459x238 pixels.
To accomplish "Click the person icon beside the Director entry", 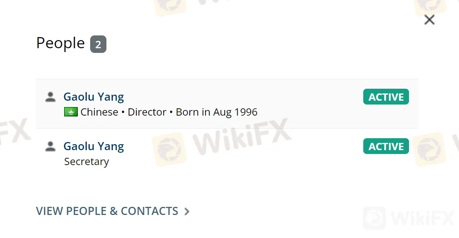I will coord(50,97).
